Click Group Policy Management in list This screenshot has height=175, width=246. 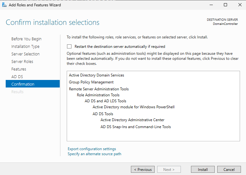pos(91,82)
